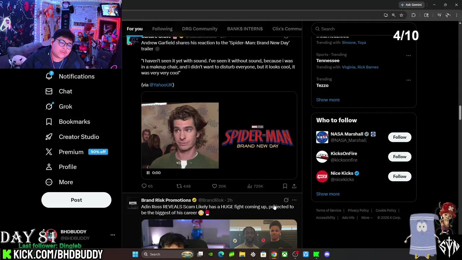The image size is (462, 260).
Task: Open Chrome media controls icon
Action: click(439, 15)
